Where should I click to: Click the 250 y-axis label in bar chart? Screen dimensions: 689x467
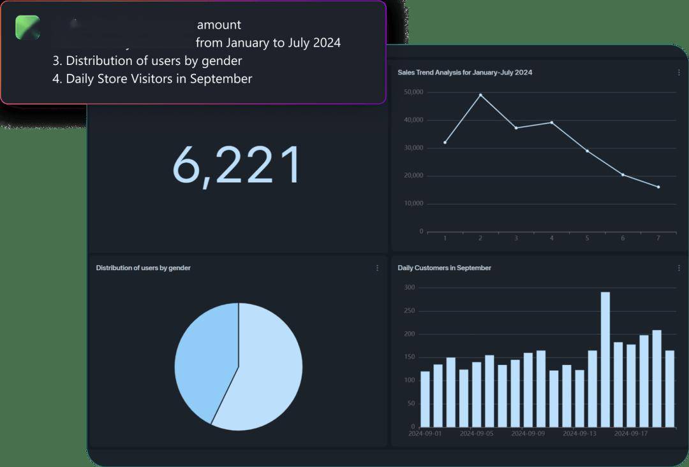(410, 311)
